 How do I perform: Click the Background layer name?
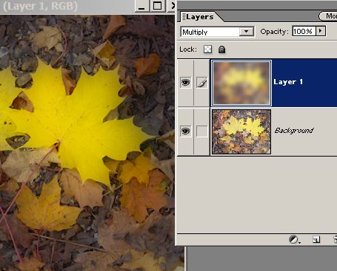[294, 130]
